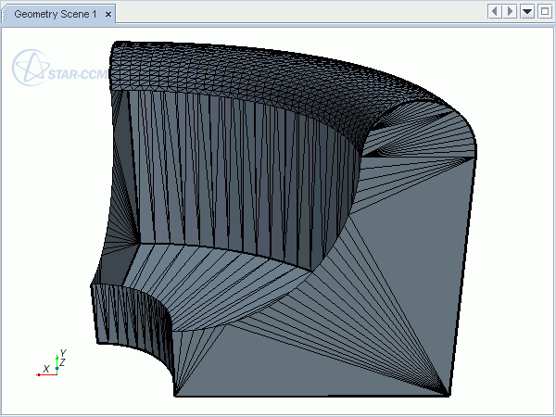Click the green Y axis of the triad

[57, 361]
